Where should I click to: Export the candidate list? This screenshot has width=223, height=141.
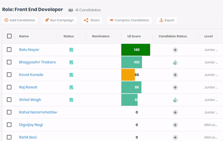[167, 20]
